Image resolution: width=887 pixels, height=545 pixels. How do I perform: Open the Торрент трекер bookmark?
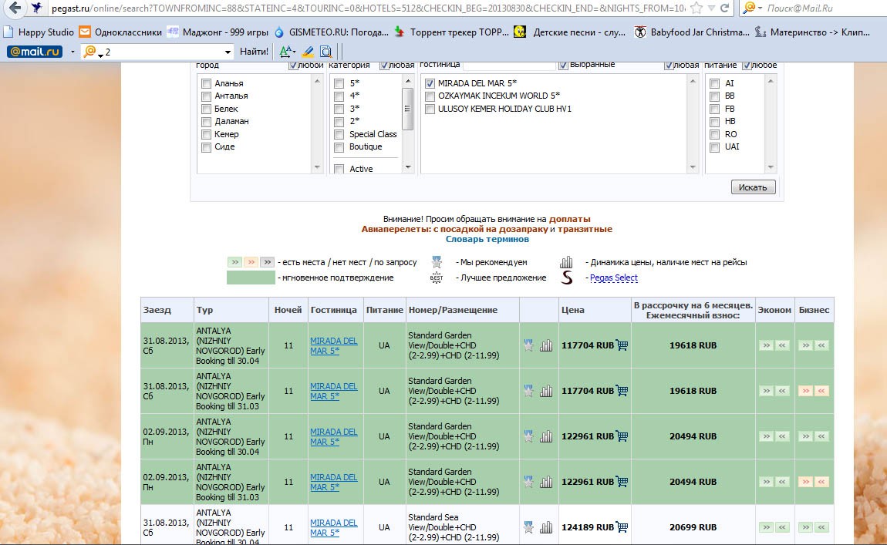pos(452,32)
